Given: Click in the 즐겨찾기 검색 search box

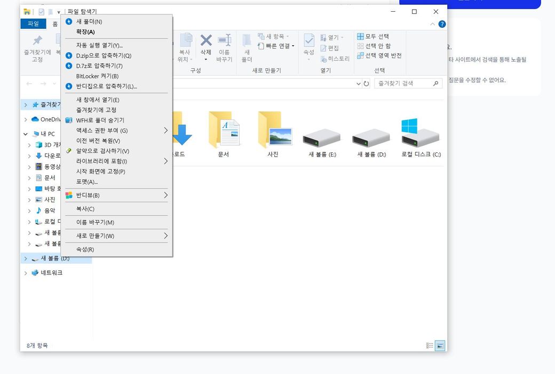Looking at the screenshot, I should pyautogui.click(x=403, y=84).
